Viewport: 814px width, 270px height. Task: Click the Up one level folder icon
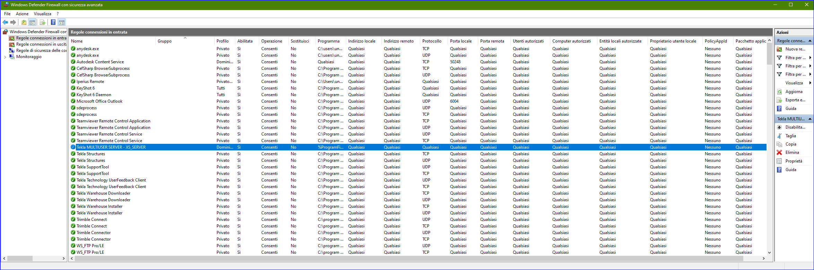(x=24, y=22)
